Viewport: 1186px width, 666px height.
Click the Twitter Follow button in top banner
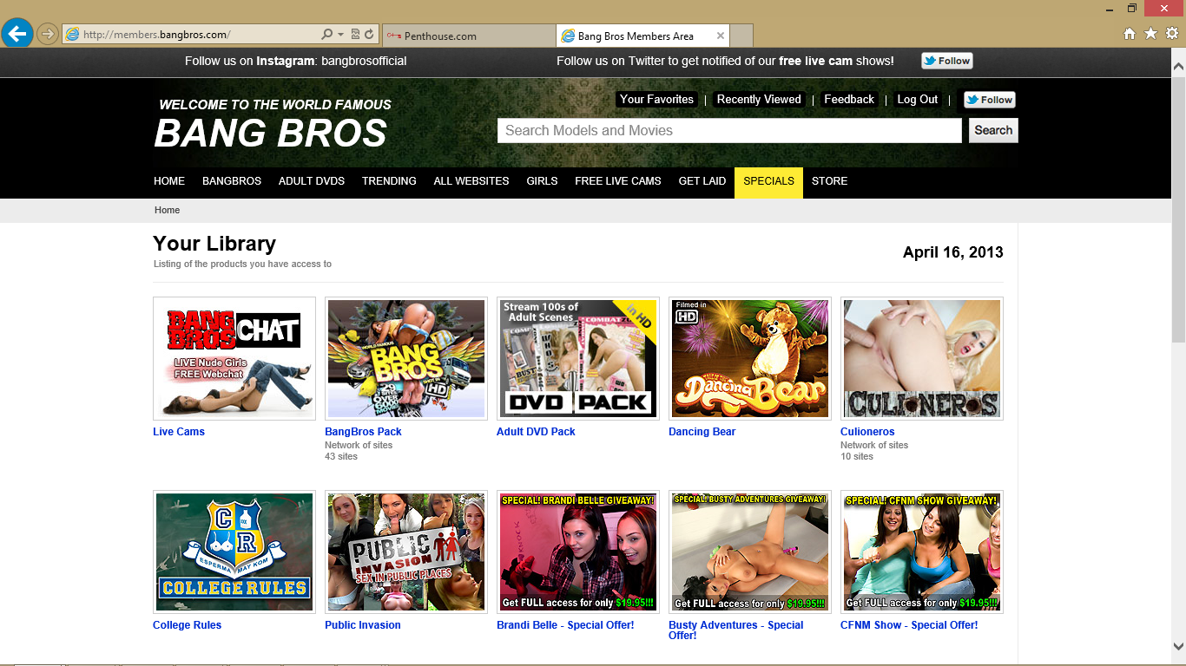tap(946, 61)
